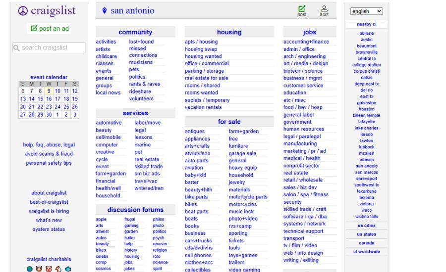This screenshot has height=272, width=446.
Task: Open cars+trucks under for sale
Action: click(x=198, y=240)
